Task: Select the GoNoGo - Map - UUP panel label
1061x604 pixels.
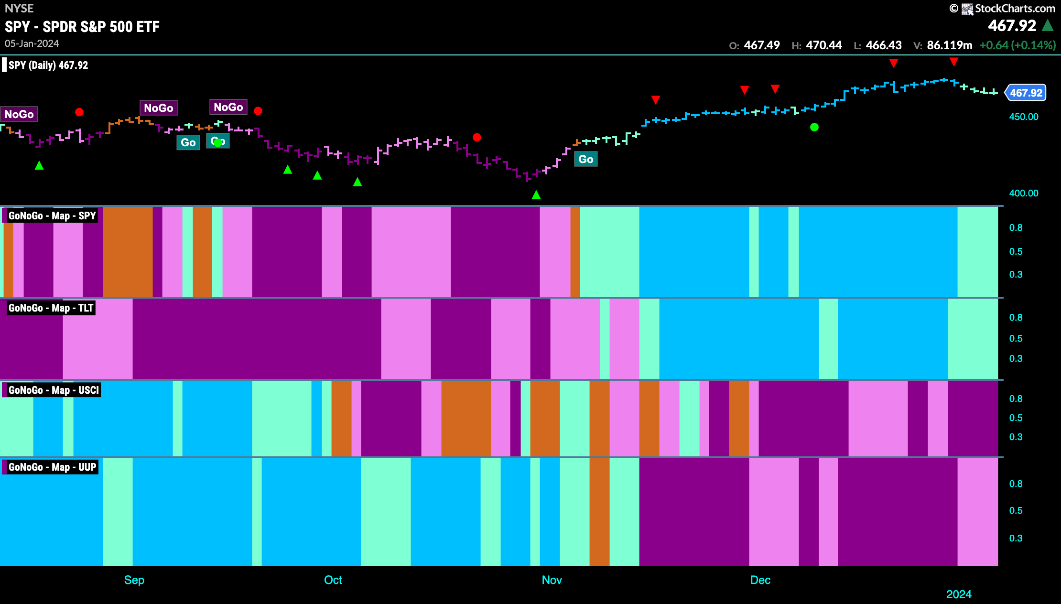Action: click(x=52, y=467)
